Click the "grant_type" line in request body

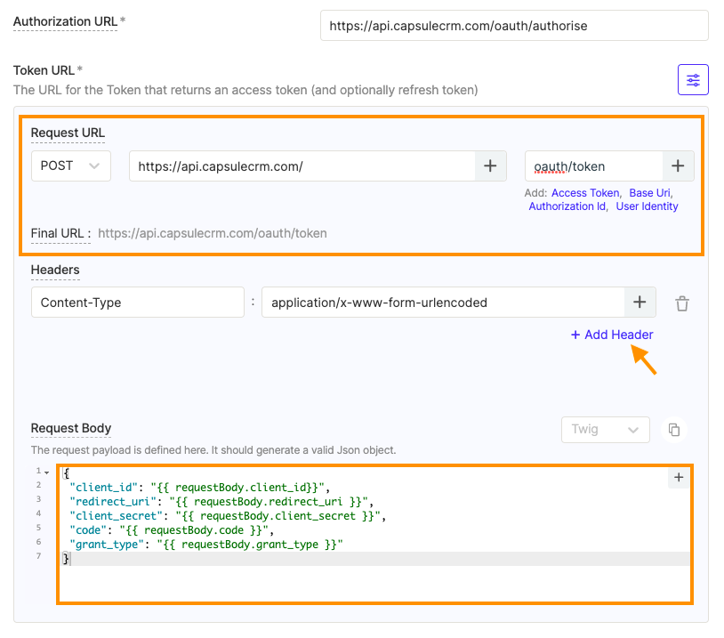point(206,545)
